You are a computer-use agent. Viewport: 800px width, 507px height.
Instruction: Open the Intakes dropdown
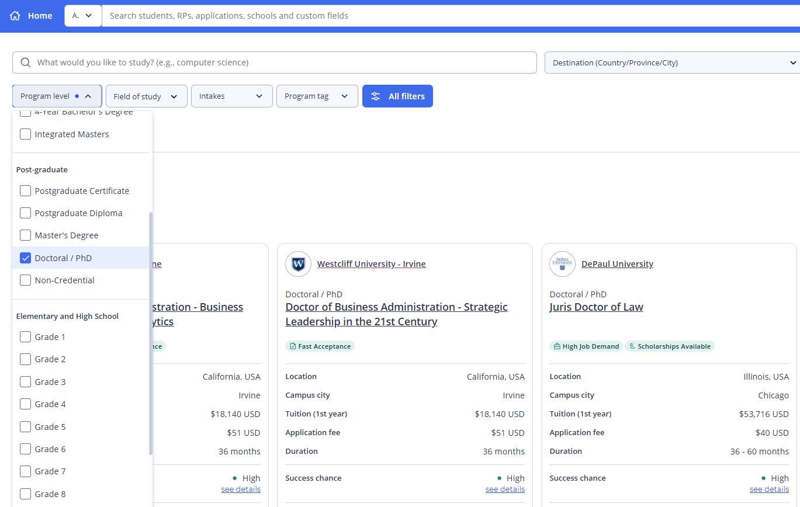(x=231, y=96)
